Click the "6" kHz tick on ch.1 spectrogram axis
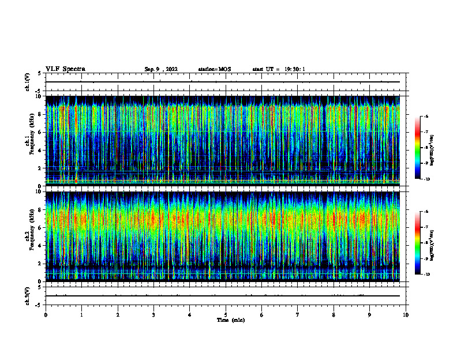Image resolution: width=457 pixels, height=353 pixels. 40,132
